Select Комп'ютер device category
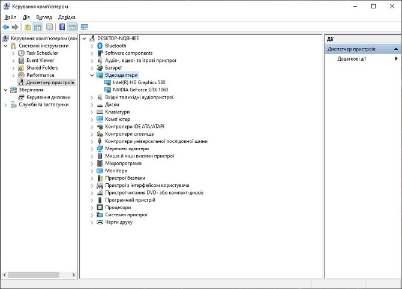 click(x=118, y=120)
